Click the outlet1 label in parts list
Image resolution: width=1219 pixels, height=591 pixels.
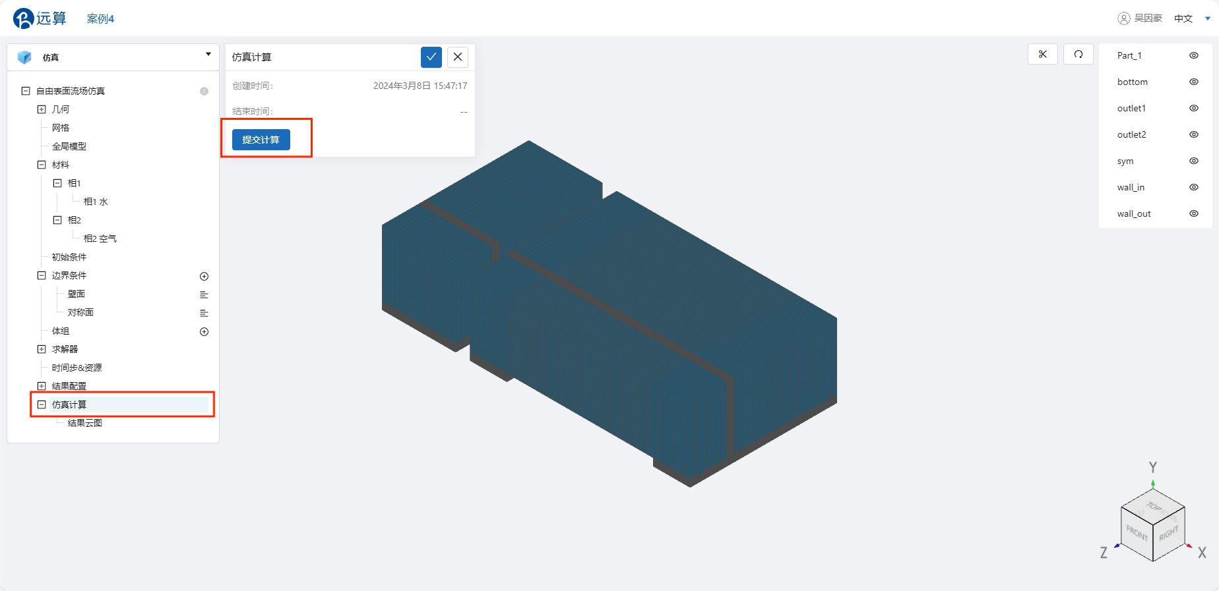tap(1131, 108)
